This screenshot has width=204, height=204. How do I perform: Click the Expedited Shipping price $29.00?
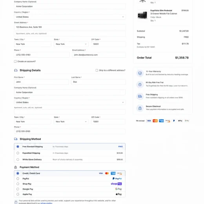(120, 153)
